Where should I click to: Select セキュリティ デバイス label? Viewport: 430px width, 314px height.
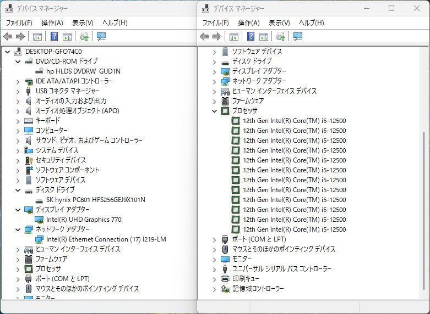61,160
